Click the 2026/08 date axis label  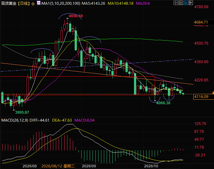pyautogui.click(x=29, y=166)
